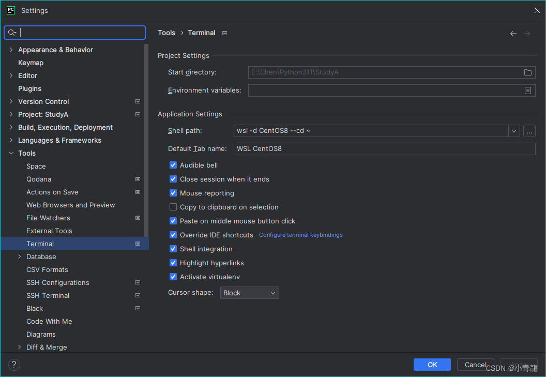Toggle Mouse reporting checkbox
This screenshot has width=546, height=377.
click(173, 193)
